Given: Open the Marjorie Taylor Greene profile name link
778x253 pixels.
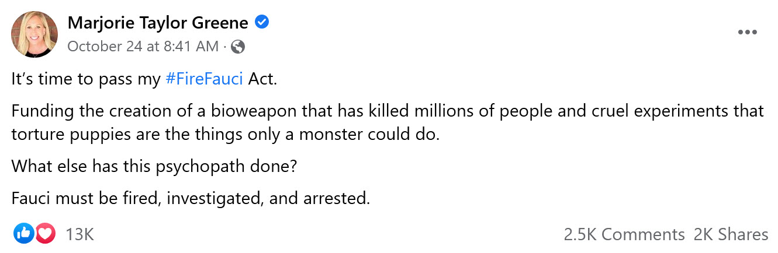Looking at the screenshot, I should coord(158,23).
